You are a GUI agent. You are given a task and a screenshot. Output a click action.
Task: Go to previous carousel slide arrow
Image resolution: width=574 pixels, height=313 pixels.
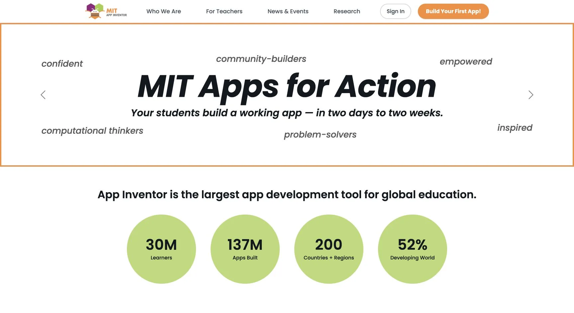pyautogui.click(x=43, y=95)
